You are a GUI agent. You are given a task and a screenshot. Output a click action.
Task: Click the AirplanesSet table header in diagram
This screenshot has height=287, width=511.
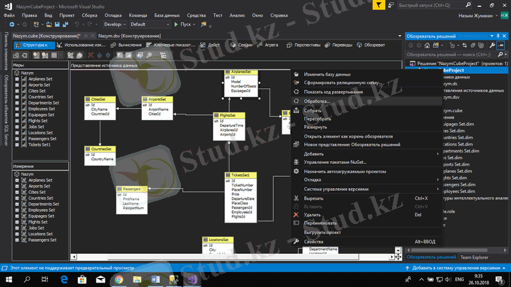pyautogui.click(x=241, y=72)
